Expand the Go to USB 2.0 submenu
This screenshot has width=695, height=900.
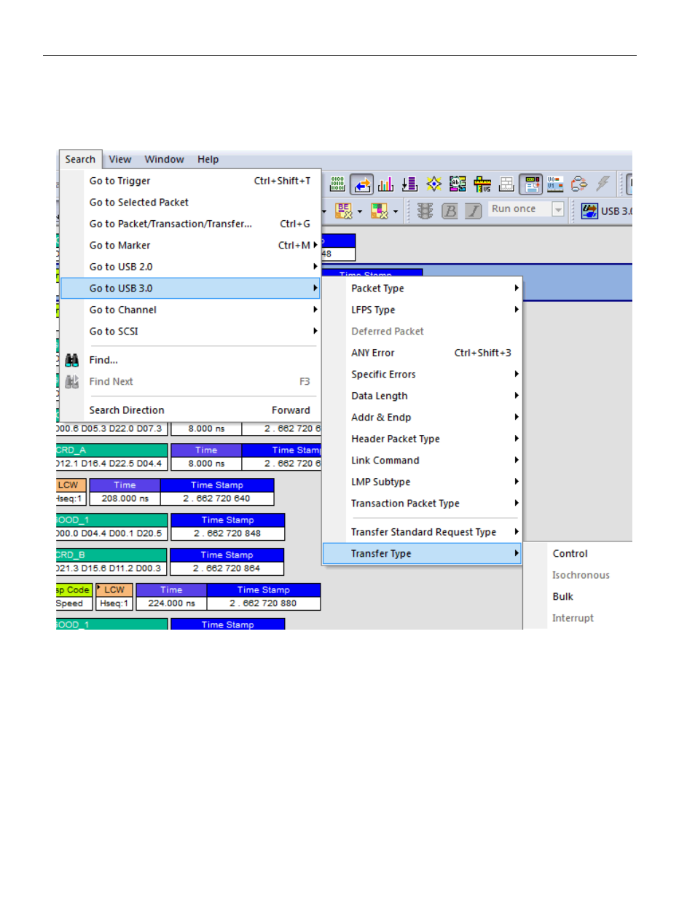190,267
